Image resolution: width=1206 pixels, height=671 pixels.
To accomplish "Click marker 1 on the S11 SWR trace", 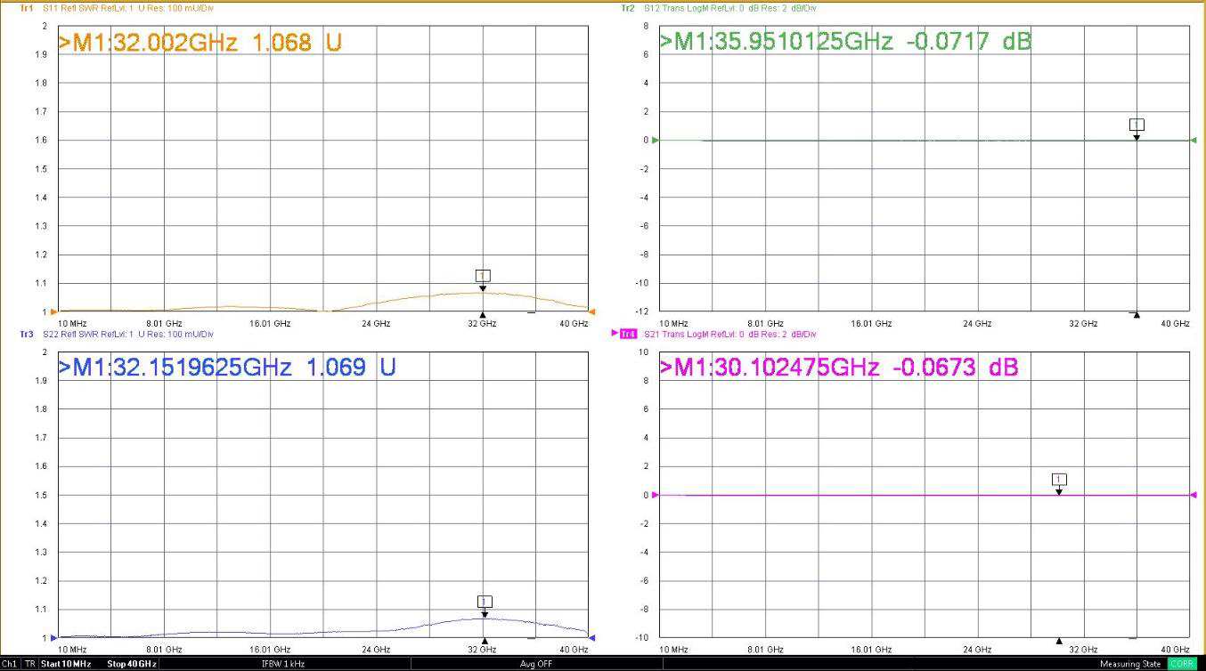I will (482, 276).
